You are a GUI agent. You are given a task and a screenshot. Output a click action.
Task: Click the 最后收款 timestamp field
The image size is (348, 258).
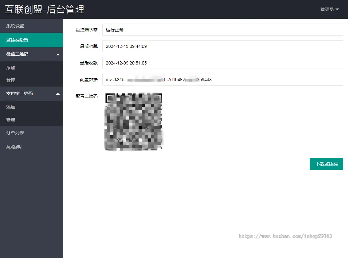pyautogui.click(x=223, y=63)
